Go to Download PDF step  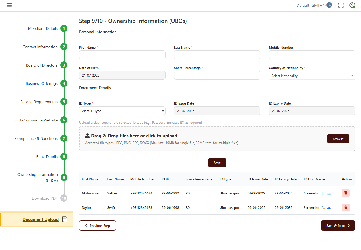click(x=45, y=198)
